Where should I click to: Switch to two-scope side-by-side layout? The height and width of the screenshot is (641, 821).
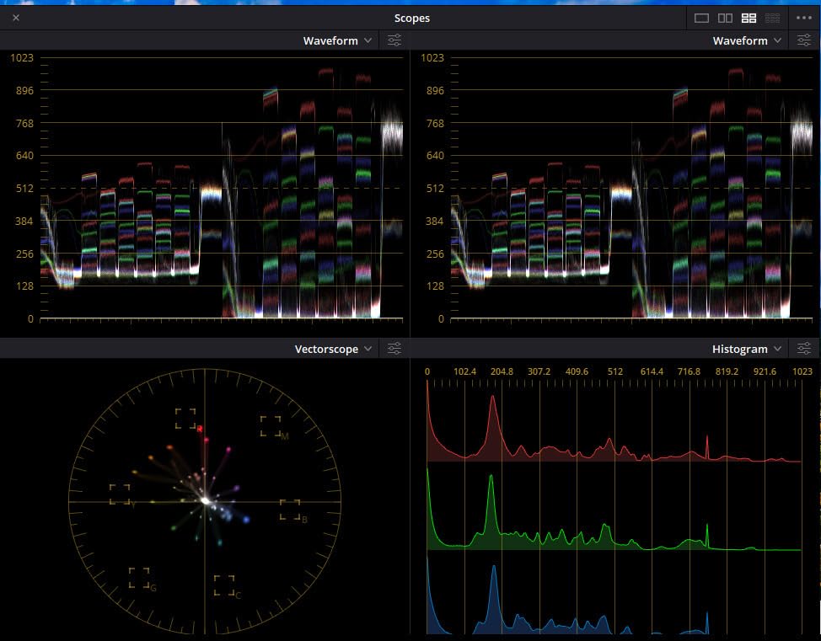point(725,18)
